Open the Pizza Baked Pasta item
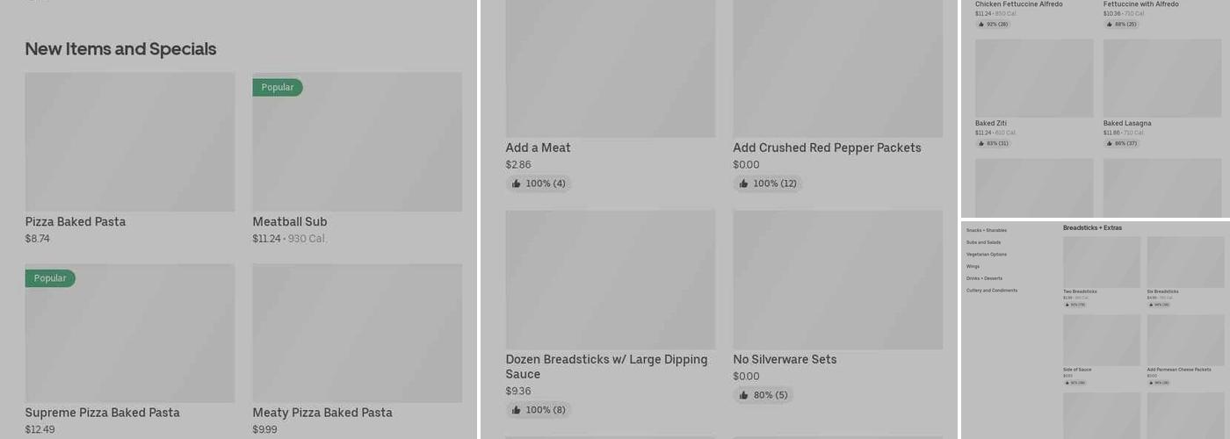The height and width of the screenshot is (439, 1230). tap(129, 141)
